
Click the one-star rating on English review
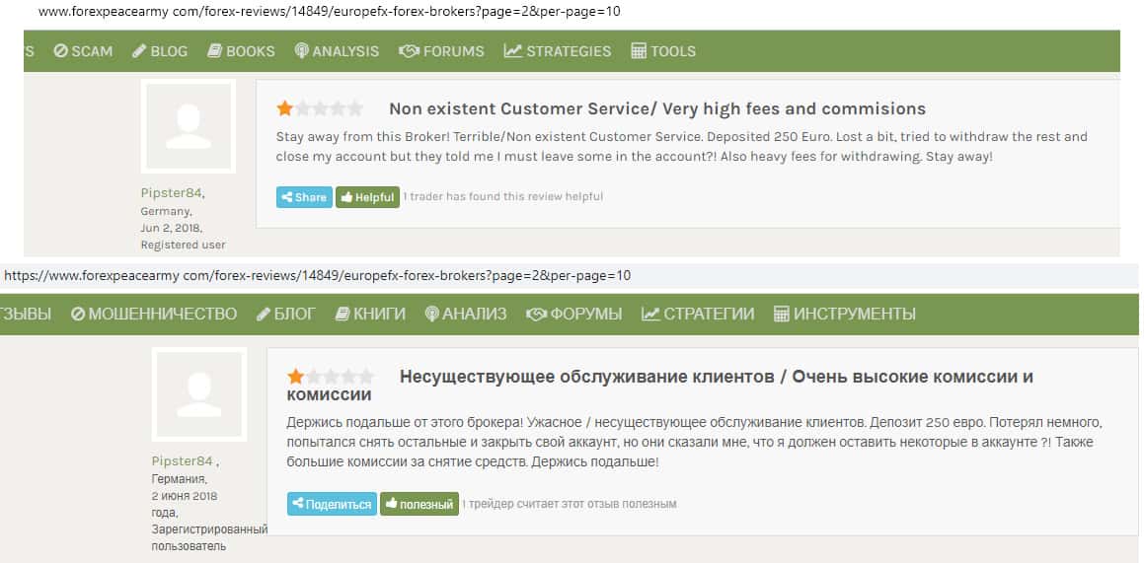[284, 108]
